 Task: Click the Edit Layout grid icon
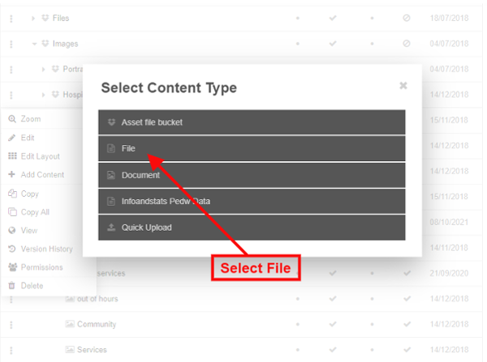(12, 156)
